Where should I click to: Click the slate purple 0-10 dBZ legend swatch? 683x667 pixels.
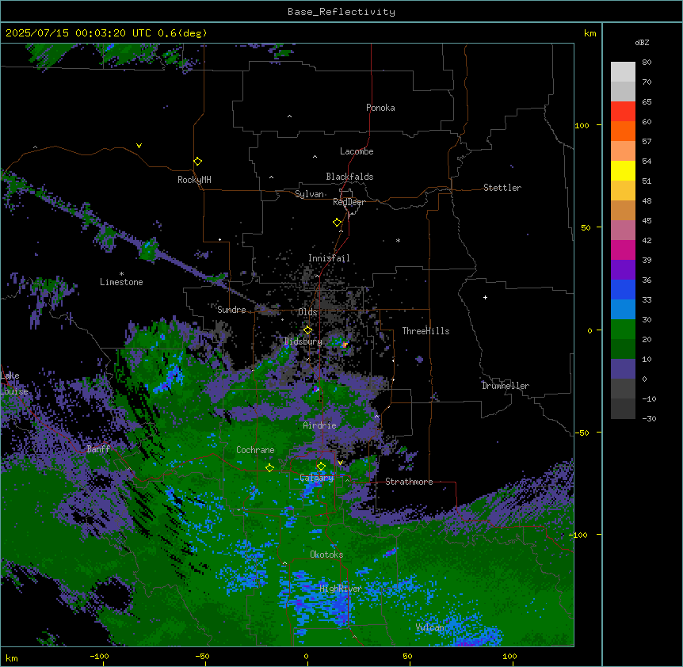click(623, 369)
